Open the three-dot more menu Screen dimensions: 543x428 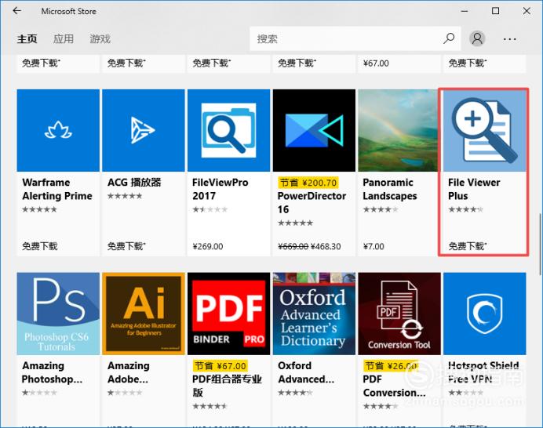509,39
